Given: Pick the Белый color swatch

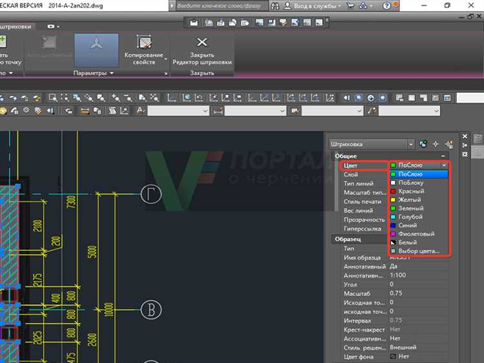Looking at the screenshot, I should (393, 242).
